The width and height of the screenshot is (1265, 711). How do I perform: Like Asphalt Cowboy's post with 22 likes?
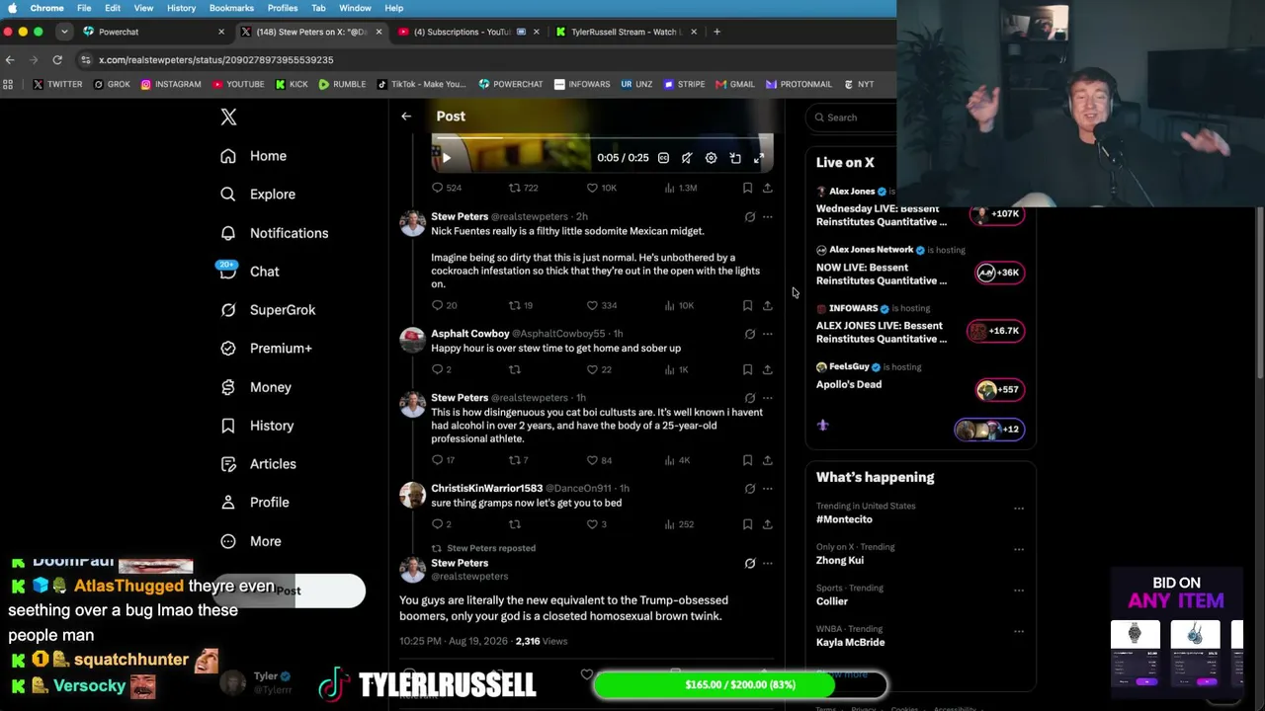599,370
